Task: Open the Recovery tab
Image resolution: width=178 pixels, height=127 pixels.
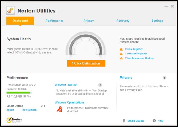Action: [x=123, y=21]
